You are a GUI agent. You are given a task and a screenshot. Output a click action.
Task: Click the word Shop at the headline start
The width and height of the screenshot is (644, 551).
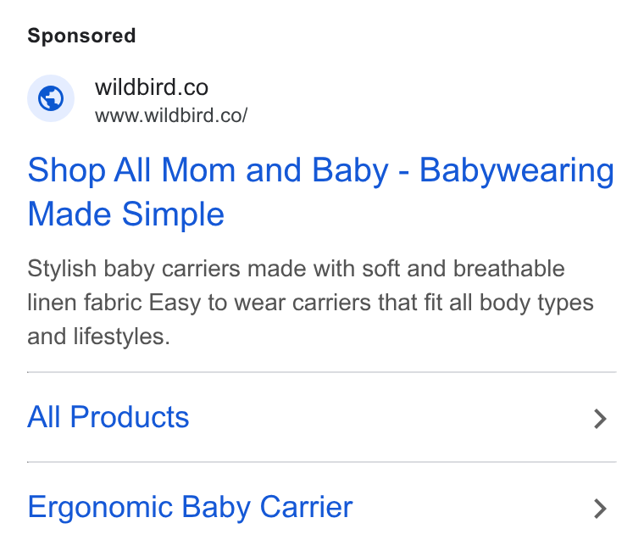[x=67, y=171]
